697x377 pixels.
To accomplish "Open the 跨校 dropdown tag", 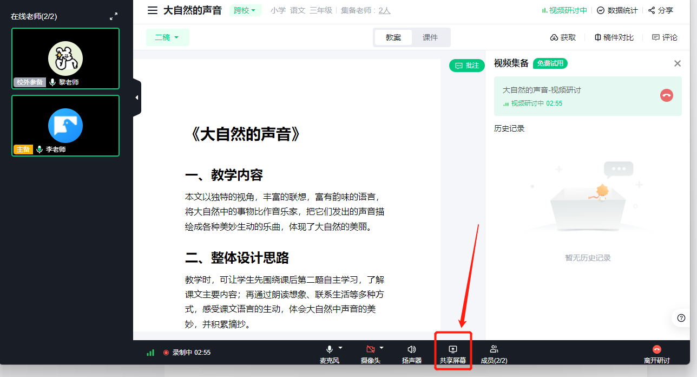I will click(246, 10).
